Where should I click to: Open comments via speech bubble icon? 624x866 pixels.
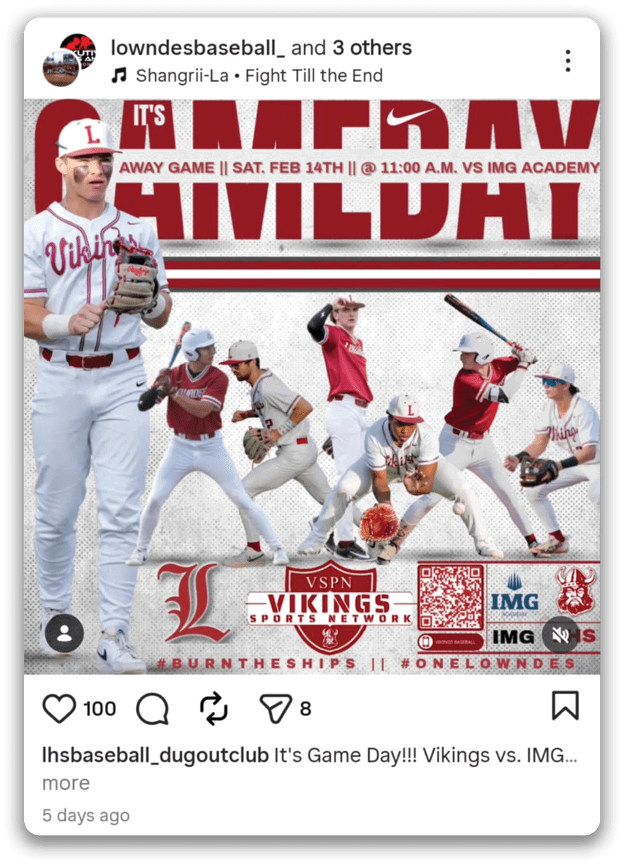tap(153, 708)
